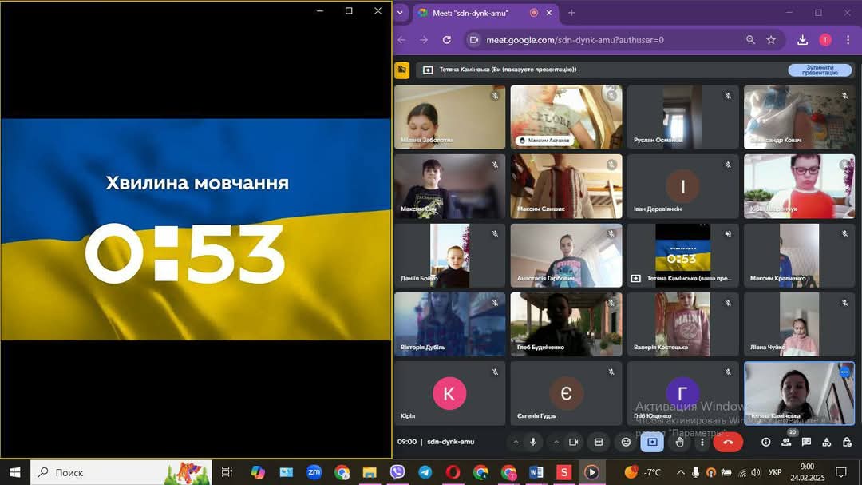Select Максим Астахов's video tile
The width and height of the screenshot is (862, 485).
point(566,117)
